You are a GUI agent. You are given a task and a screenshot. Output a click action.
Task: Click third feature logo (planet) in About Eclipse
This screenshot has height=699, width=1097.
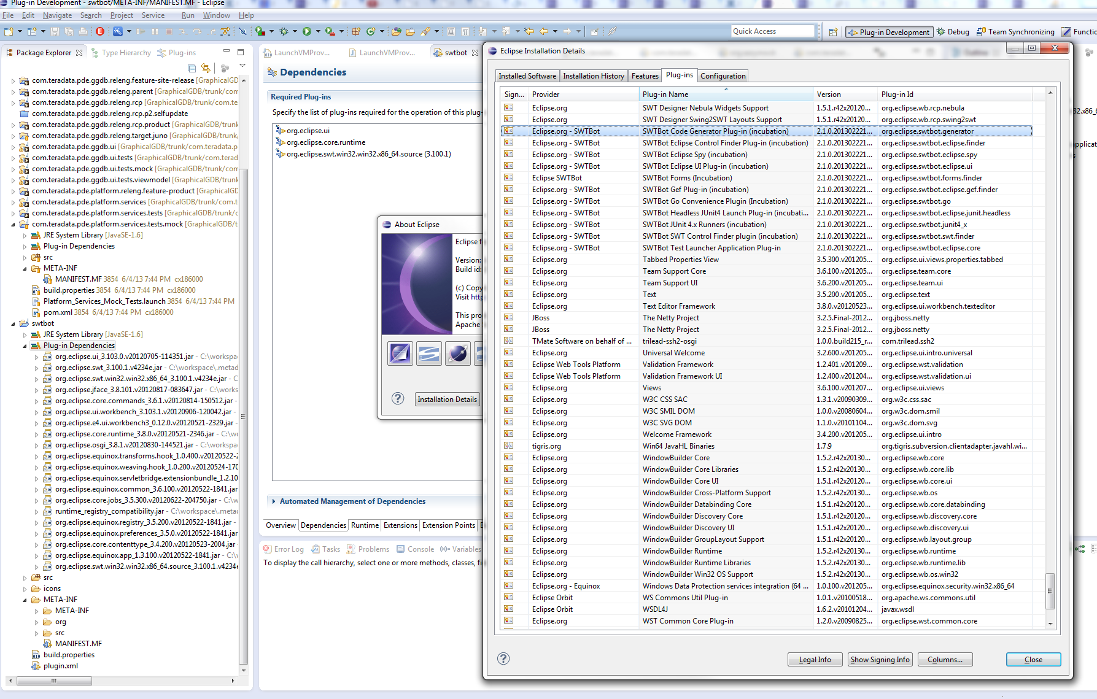pos(458,353)
